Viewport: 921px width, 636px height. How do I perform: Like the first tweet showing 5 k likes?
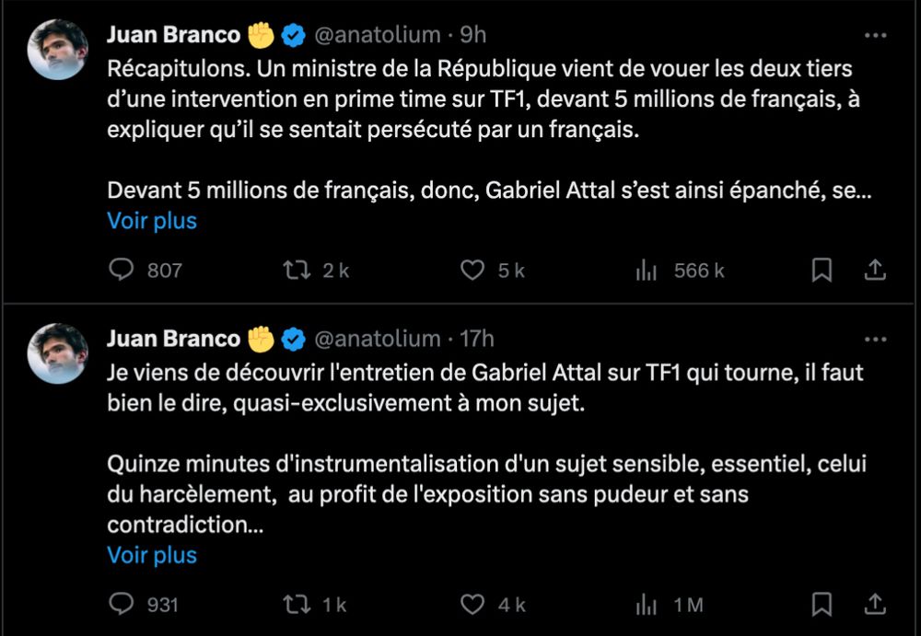coord(472,270)
